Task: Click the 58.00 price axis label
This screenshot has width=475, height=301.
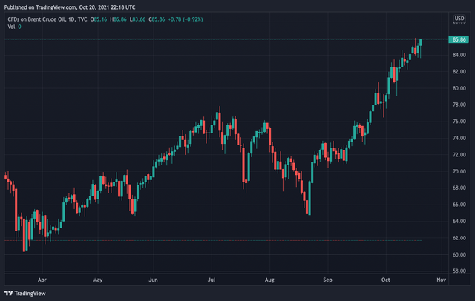Action: coord(459,271)
